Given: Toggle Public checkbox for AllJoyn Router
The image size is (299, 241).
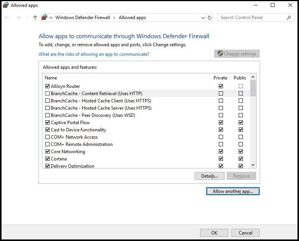Looking at the screenshot, I should point(241,86).
